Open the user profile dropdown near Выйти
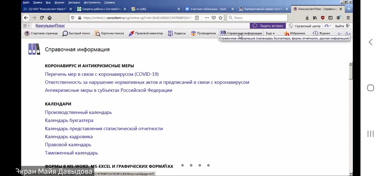This screenshot has height=176, width=381. [x=328, y=26]
